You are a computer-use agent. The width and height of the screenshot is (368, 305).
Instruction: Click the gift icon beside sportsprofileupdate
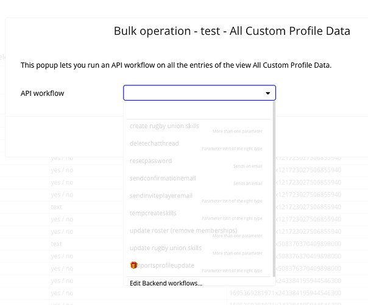point(133,265)
